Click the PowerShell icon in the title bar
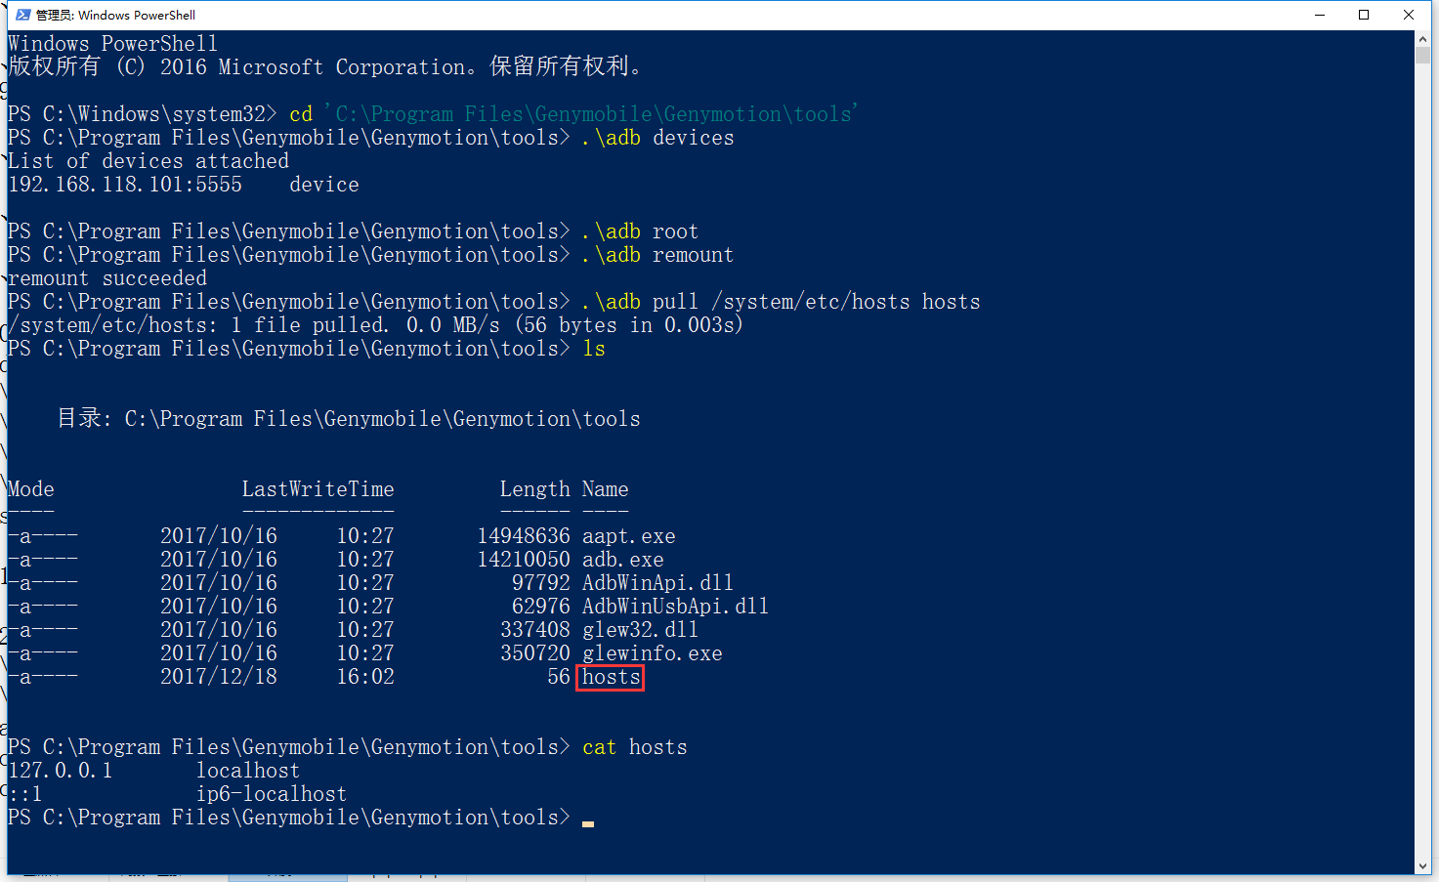 [23, 15]
